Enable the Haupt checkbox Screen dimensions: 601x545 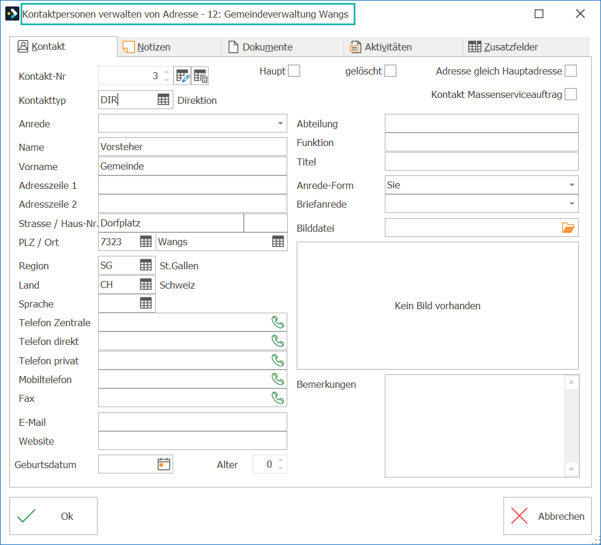[294, 71]
